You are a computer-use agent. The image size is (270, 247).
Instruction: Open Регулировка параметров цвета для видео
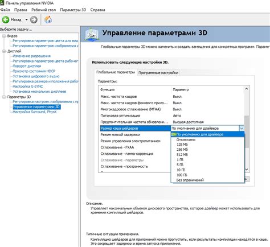(46, 41)
